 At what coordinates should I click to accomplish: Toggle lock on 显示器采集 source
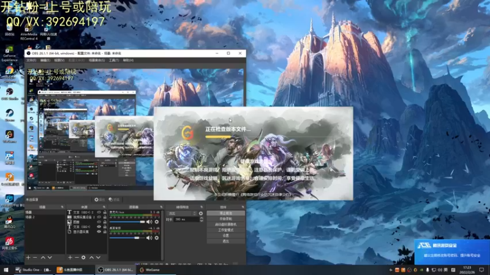coord(105,232)
